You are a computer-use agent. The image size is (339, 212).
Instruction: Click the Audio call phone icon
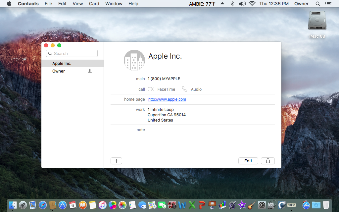point(184,89)
